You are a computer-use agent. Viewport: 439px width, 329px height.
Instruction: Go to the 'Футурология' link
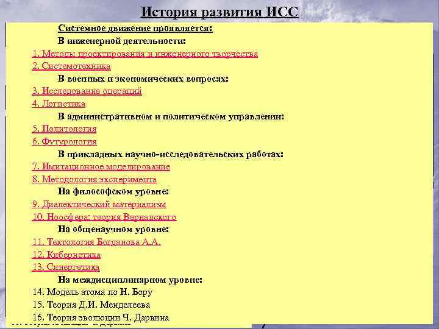(64, 141)
